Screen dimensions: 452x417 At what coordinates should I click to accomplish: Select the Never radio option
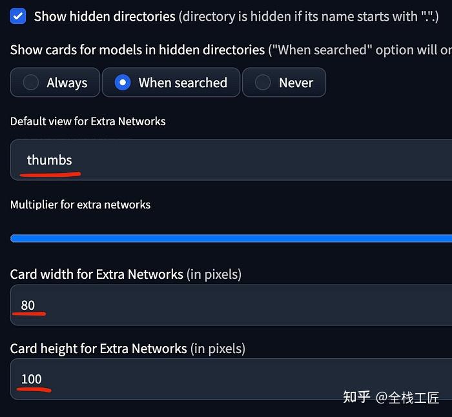click(x=284, y=83)
